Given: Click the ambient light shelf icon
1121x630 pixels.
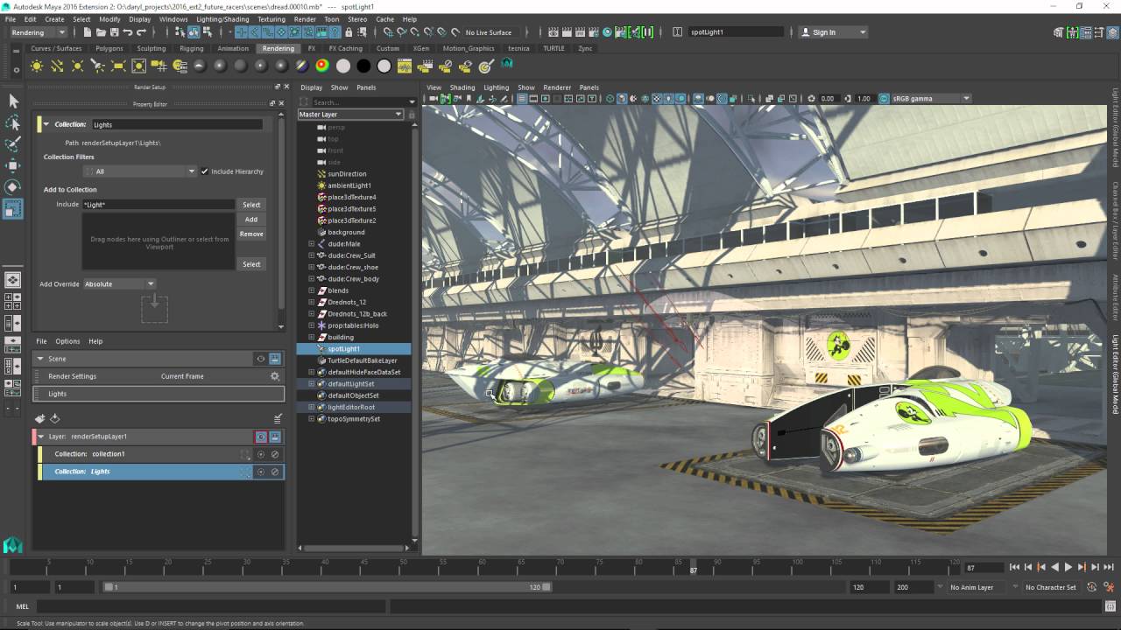Looking at the screenshot, I should (38, 66).
